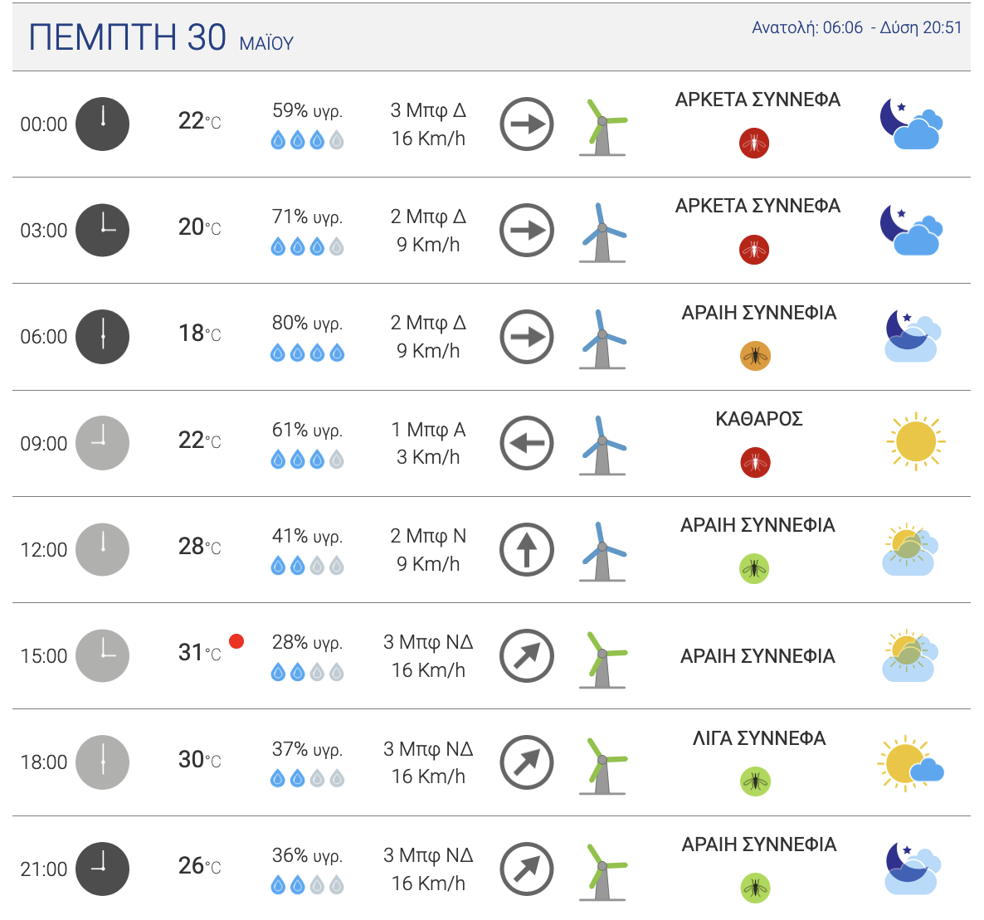
Task: Click the sunny weather icon at 09:00
Action: [x=915, y=441]
